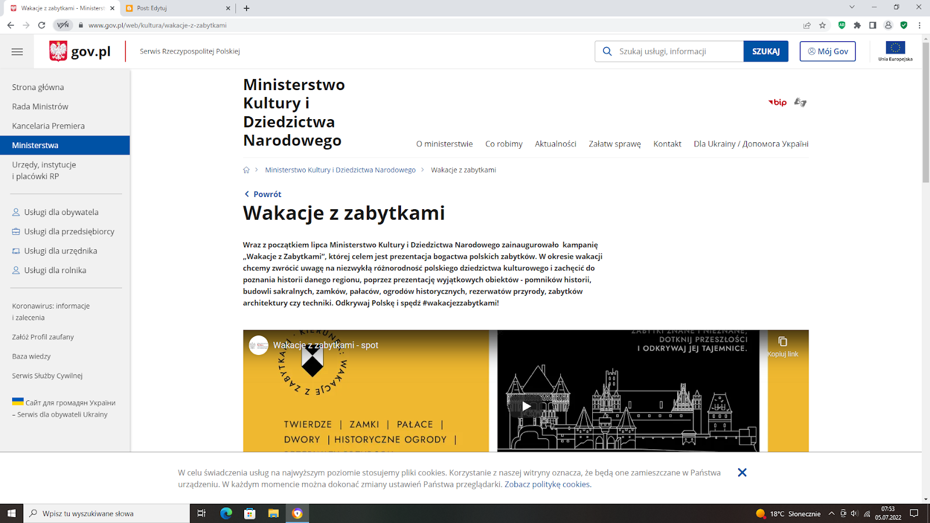The height and width of the screenshot is (523, 930).
Task: Click the Ministerstwo Kultury i Dziedzictwa Narodowego breadcrumb
Action: tap(341, 170)
